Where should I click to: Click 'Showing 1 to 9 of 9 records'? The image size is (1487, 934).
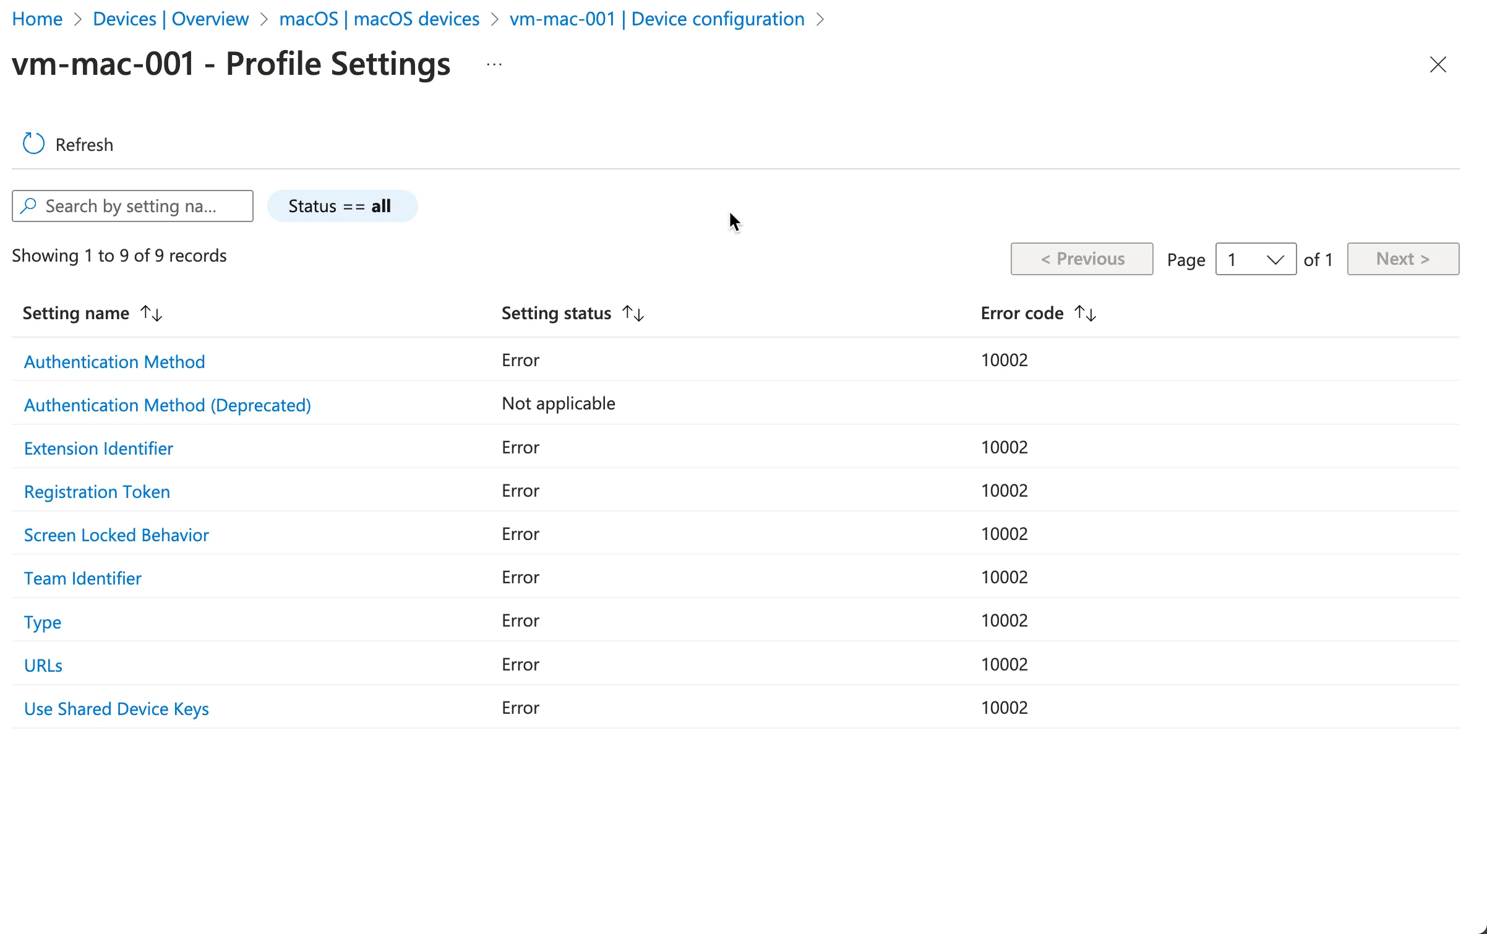[119, 255]
